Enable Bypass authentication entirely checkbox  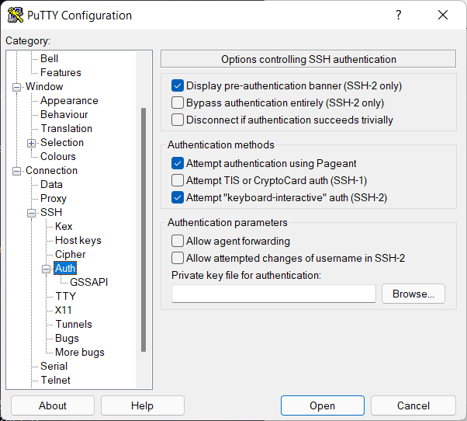coord(178,103)
